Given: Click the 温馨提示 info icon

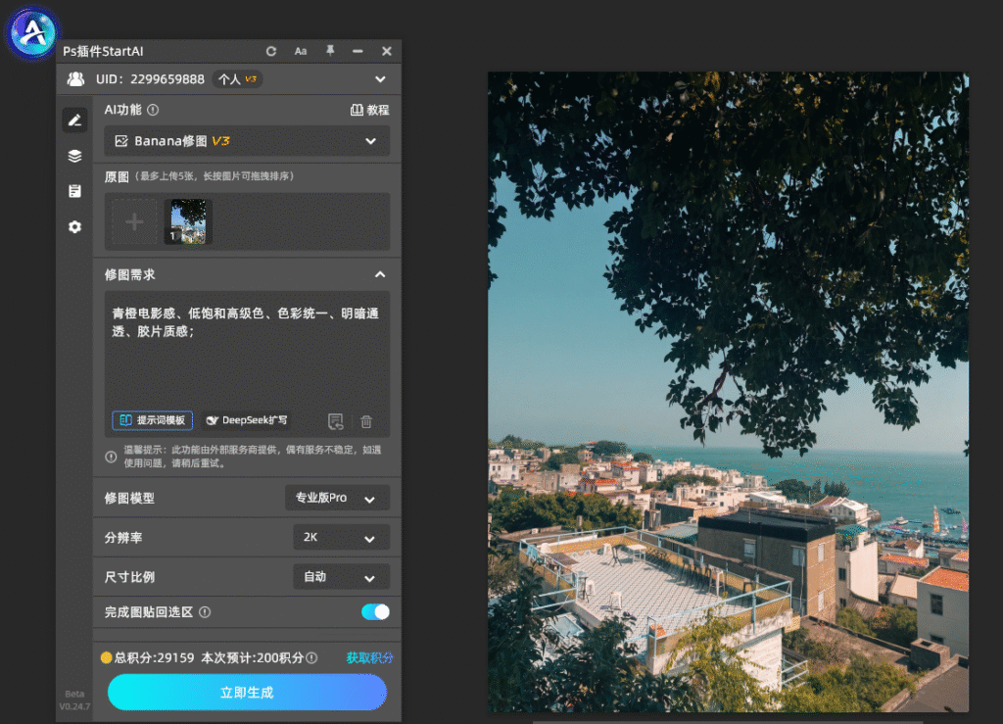Looking at the screenshot, I should click(111, 457).
